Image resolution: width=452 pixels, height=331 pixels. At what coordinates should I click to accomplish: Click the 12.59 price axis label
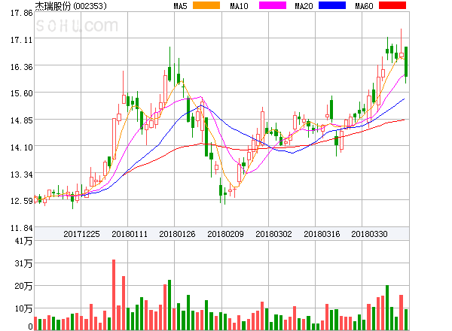[x=22, y=201]
